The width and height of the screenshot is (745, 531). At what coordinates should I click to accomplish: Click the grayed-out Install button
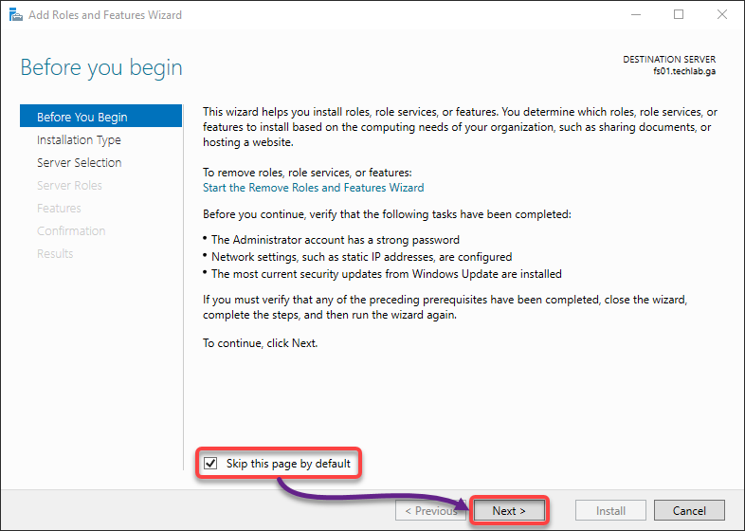[610, 510]
